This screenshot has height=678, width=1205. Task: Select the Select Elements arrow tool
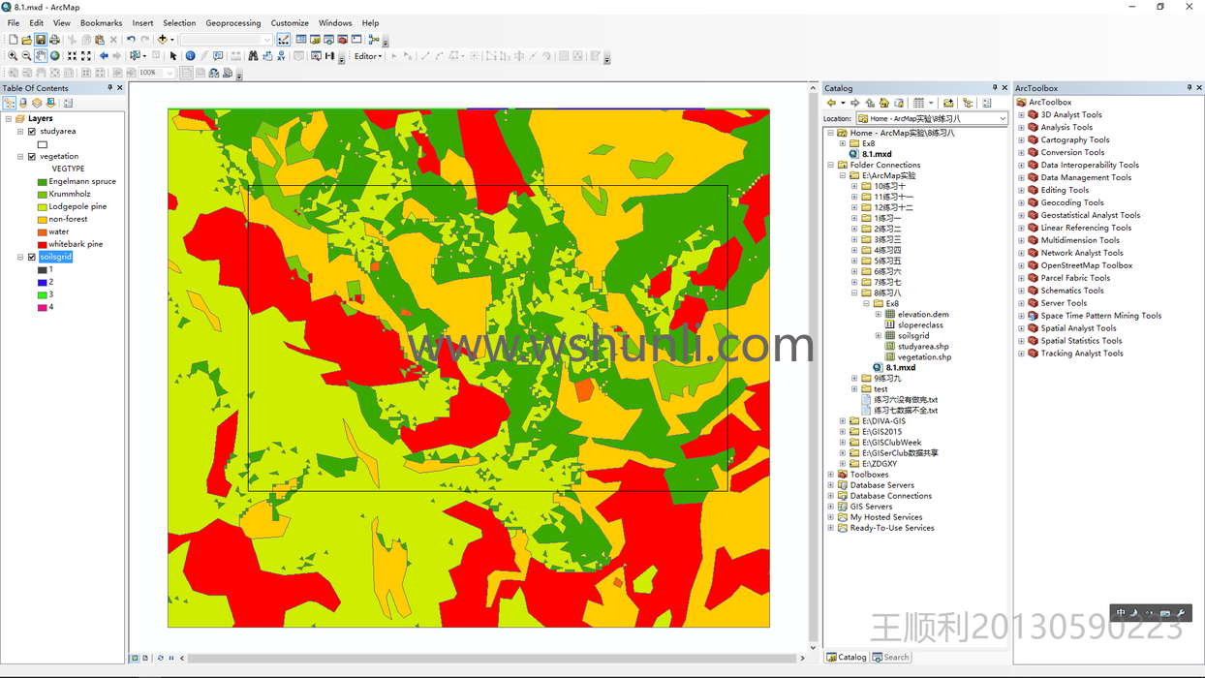[173, 56]
